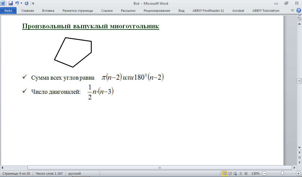The height and width of the screenshot is (177, 302).
Task: Toggle the ruler icon above the scrollbar
Action: [x=299, y=18]
